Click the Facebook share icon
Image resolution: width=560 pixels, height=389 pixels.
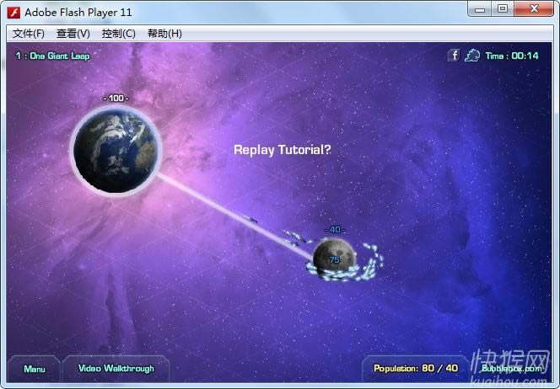tap(453, 56)
